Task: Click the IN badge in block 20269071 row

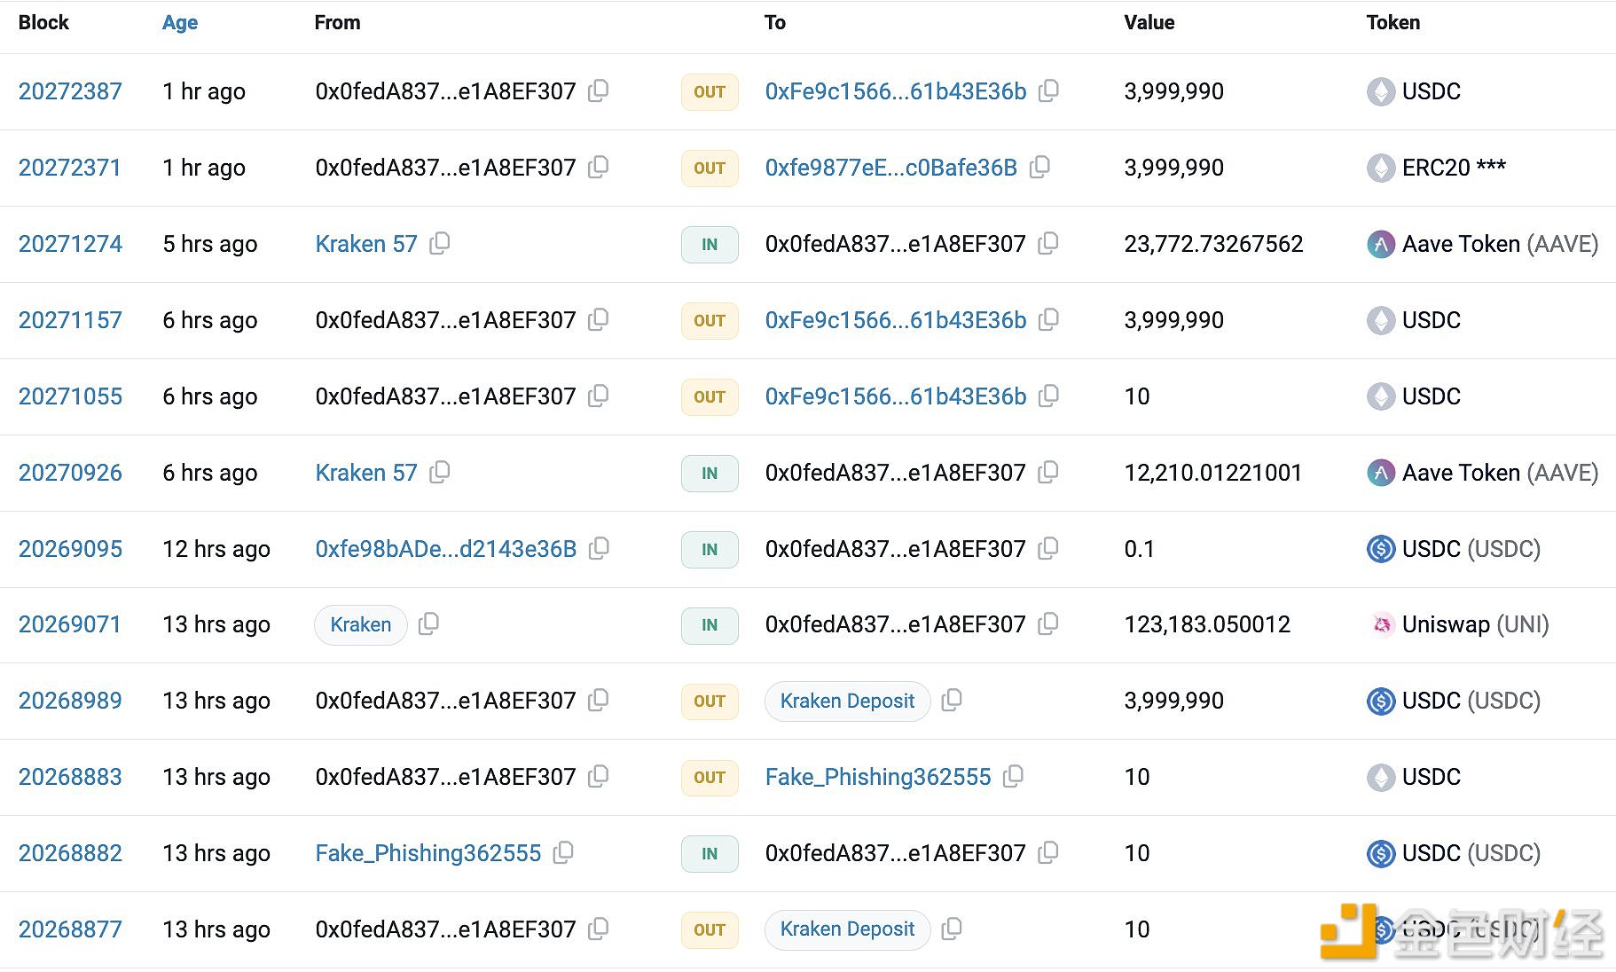Action: 710,625
